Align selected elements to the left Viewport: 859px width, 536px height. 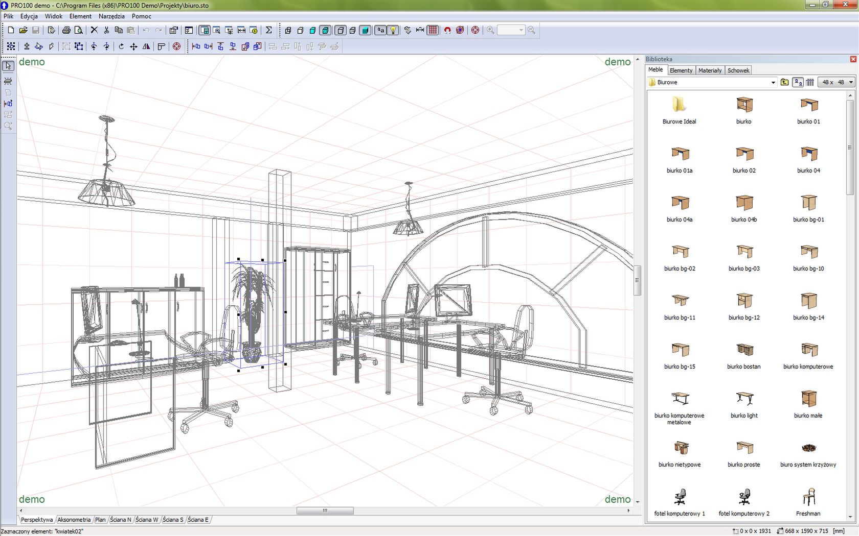coord(196,46)
